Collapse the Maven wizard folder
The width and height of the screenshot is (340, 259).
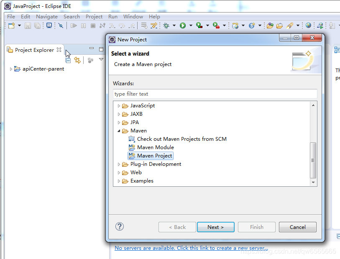[x=119, y=131]
